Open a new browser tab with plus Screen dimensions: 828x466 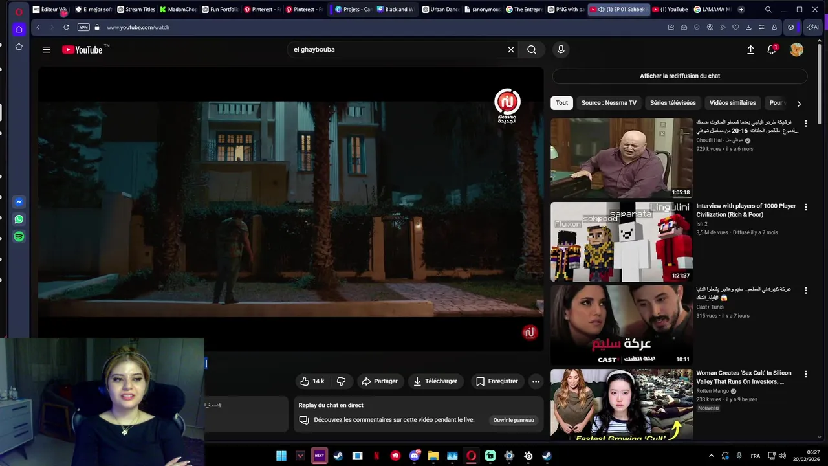coord(741,10)
